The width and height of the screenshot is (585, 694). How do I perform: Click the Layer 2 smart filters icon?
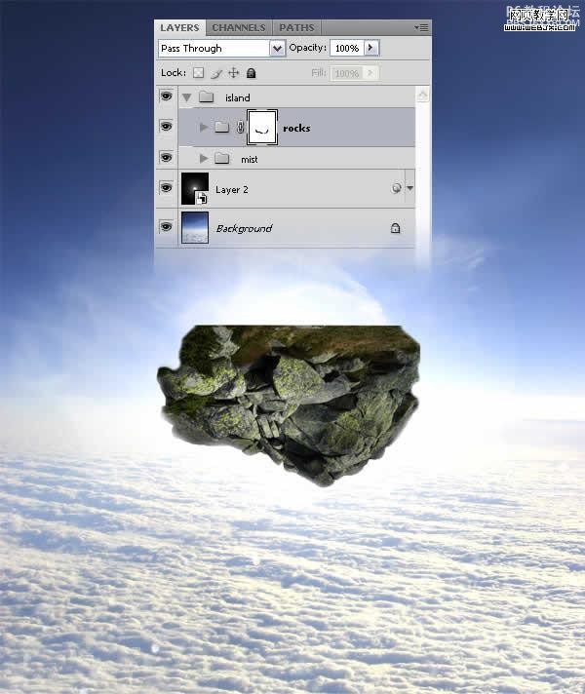(x=396, y=188)
